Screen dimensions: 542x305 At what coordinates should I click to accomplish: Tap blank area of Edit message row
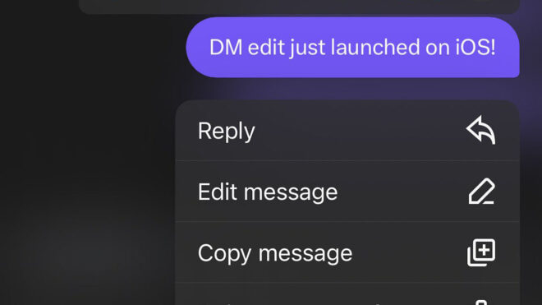tap(402, 192)
